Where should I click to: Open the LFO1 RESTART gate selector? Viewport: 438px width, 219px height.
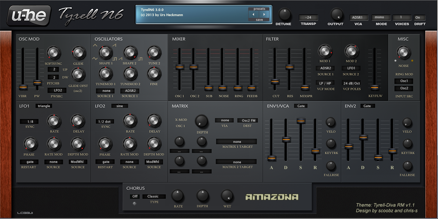[30, 162]
